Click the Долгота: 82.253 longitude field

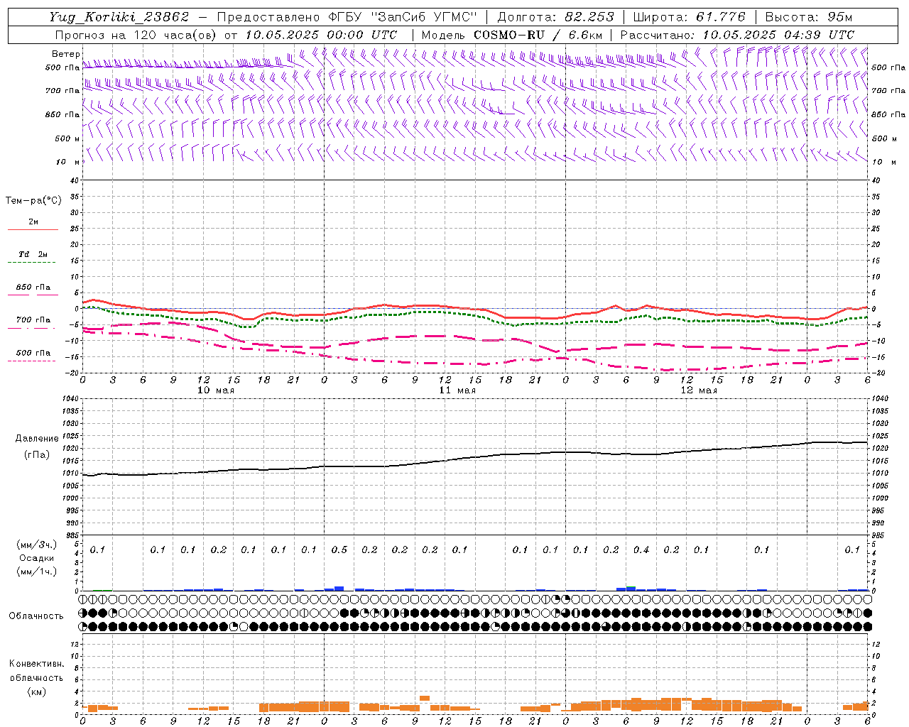[x=555, y=17]
